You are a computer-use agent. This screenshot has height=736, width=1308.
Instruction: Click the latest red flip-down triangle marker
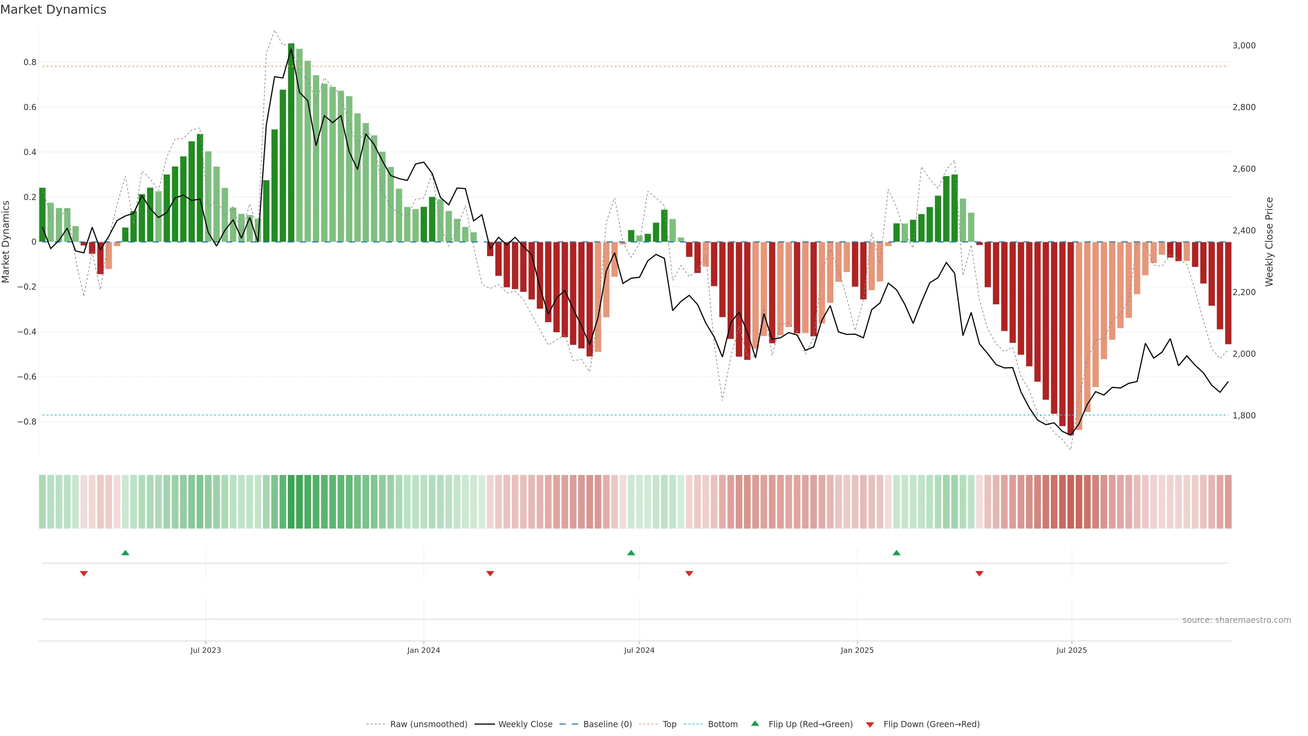[x=980, y=573]
